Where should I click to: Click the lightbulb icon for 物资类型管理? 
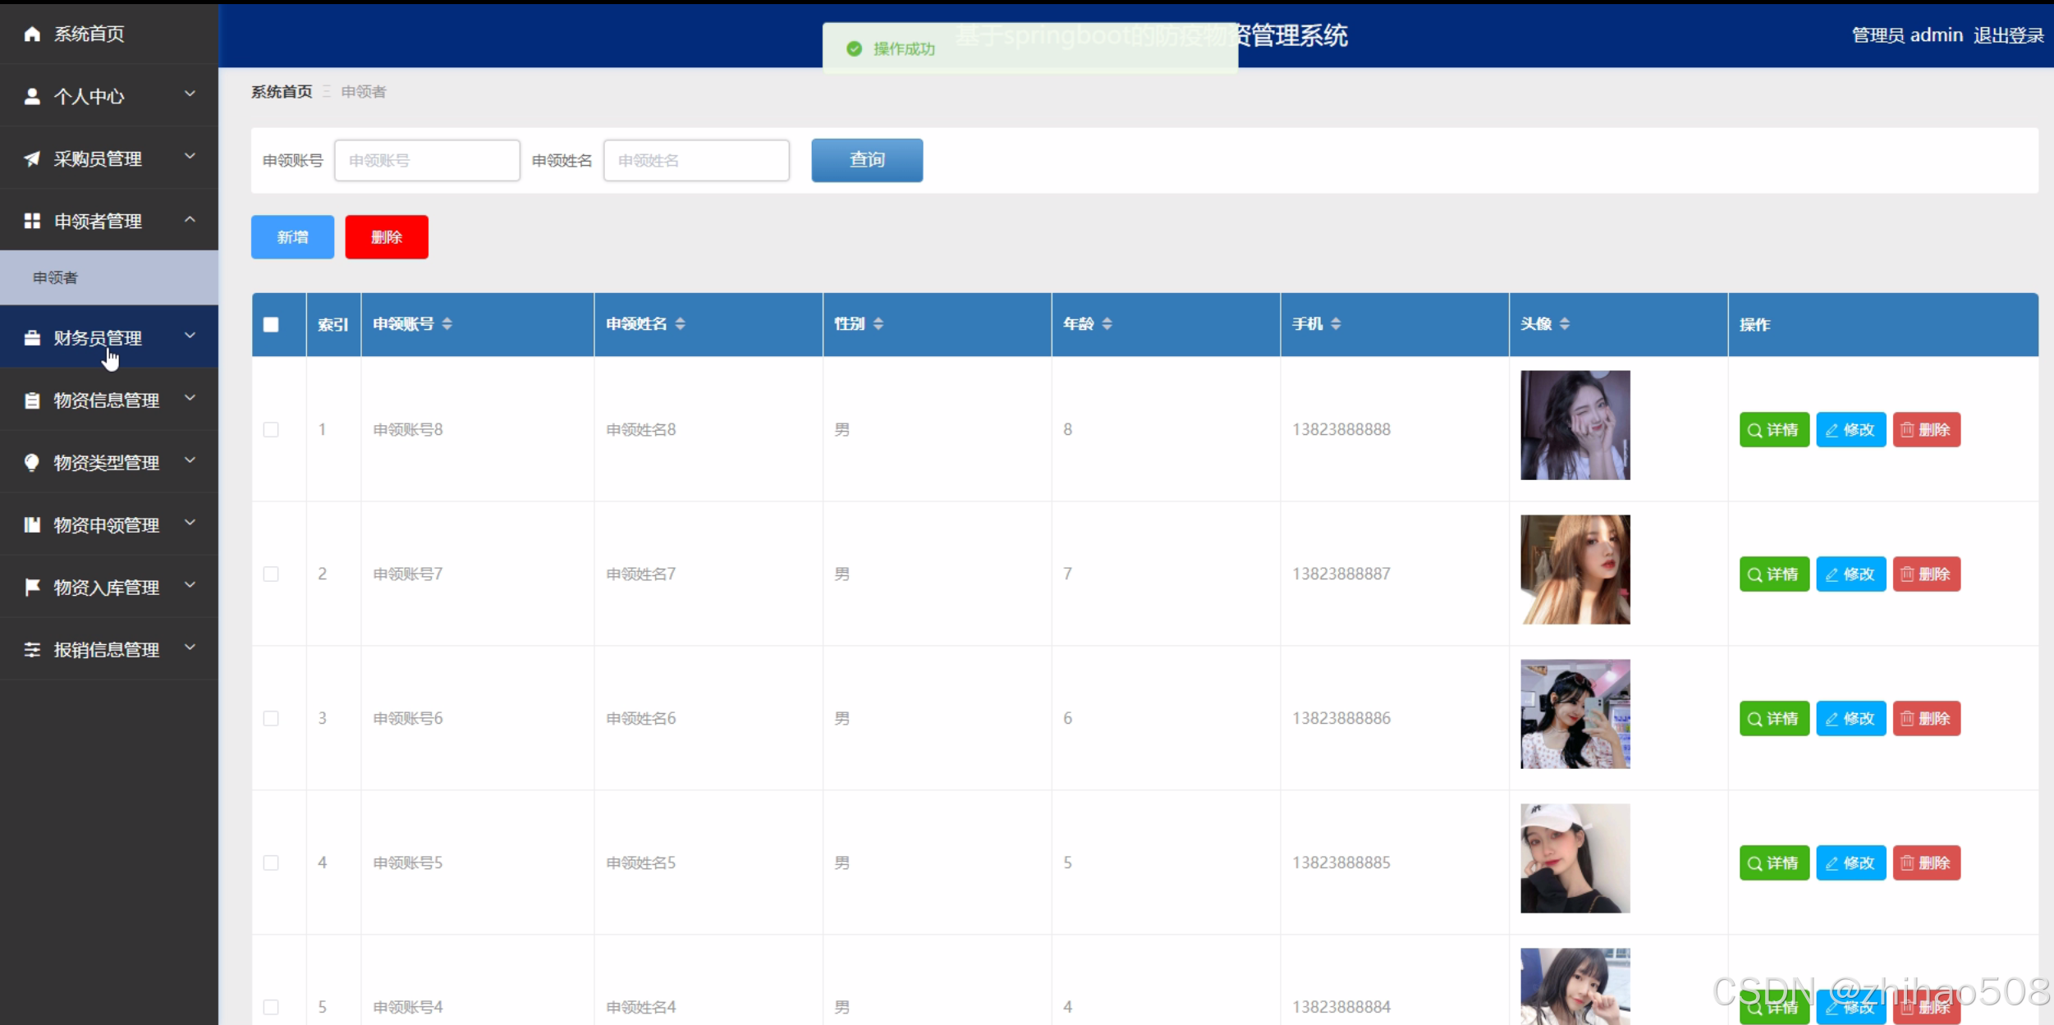pyautogui.click(x=32, y=462)
